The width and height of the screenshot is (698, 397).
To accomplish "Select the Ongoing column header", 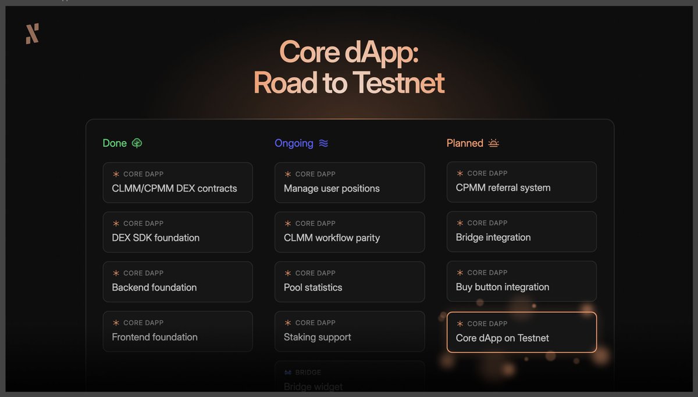I will click(x=293, y=143).
